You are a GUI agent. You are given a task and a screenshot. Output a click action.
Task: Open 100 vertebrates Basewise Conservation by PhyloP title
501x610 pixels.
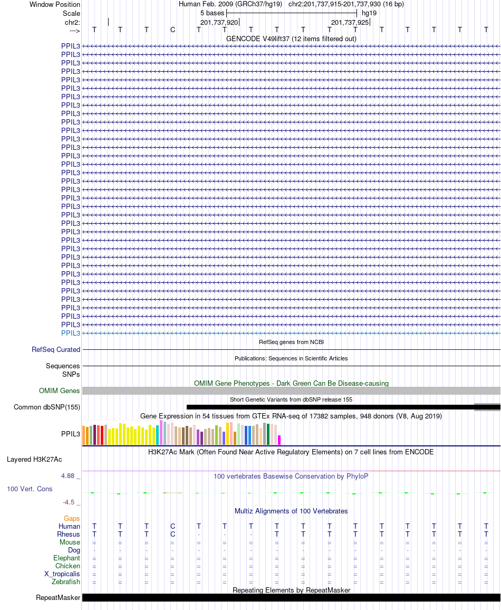pos(291,476)
